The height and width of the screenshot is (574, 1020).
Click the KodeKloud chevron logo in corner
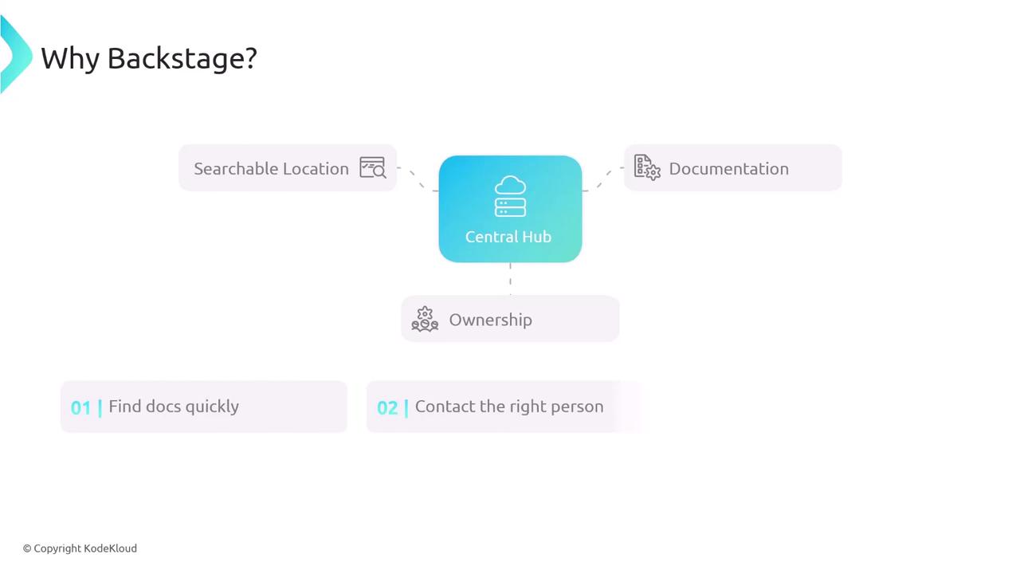tap(14, 56)
